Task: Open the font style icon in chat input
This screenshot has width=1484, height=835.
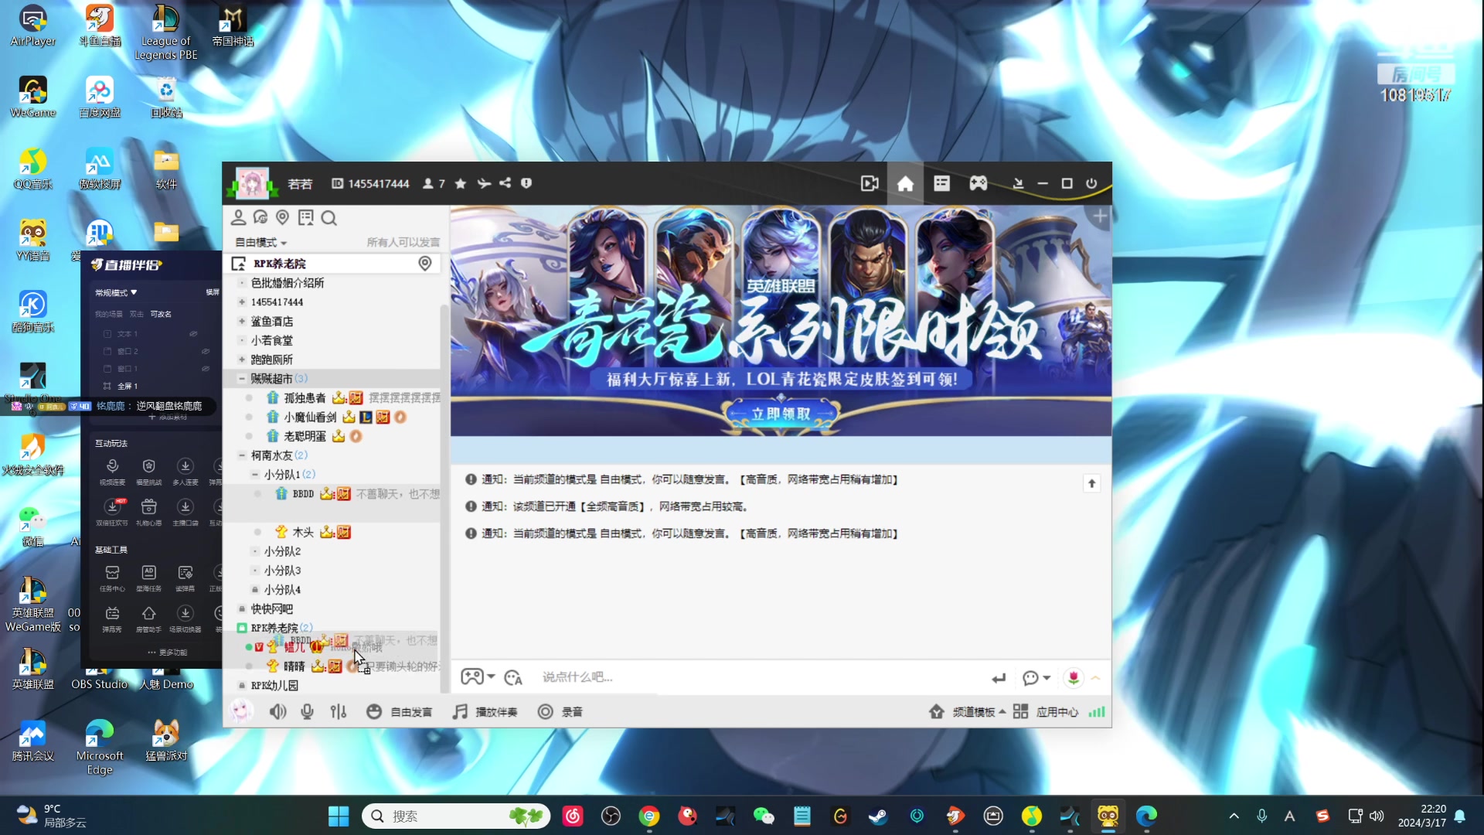Action: [513, 678]
